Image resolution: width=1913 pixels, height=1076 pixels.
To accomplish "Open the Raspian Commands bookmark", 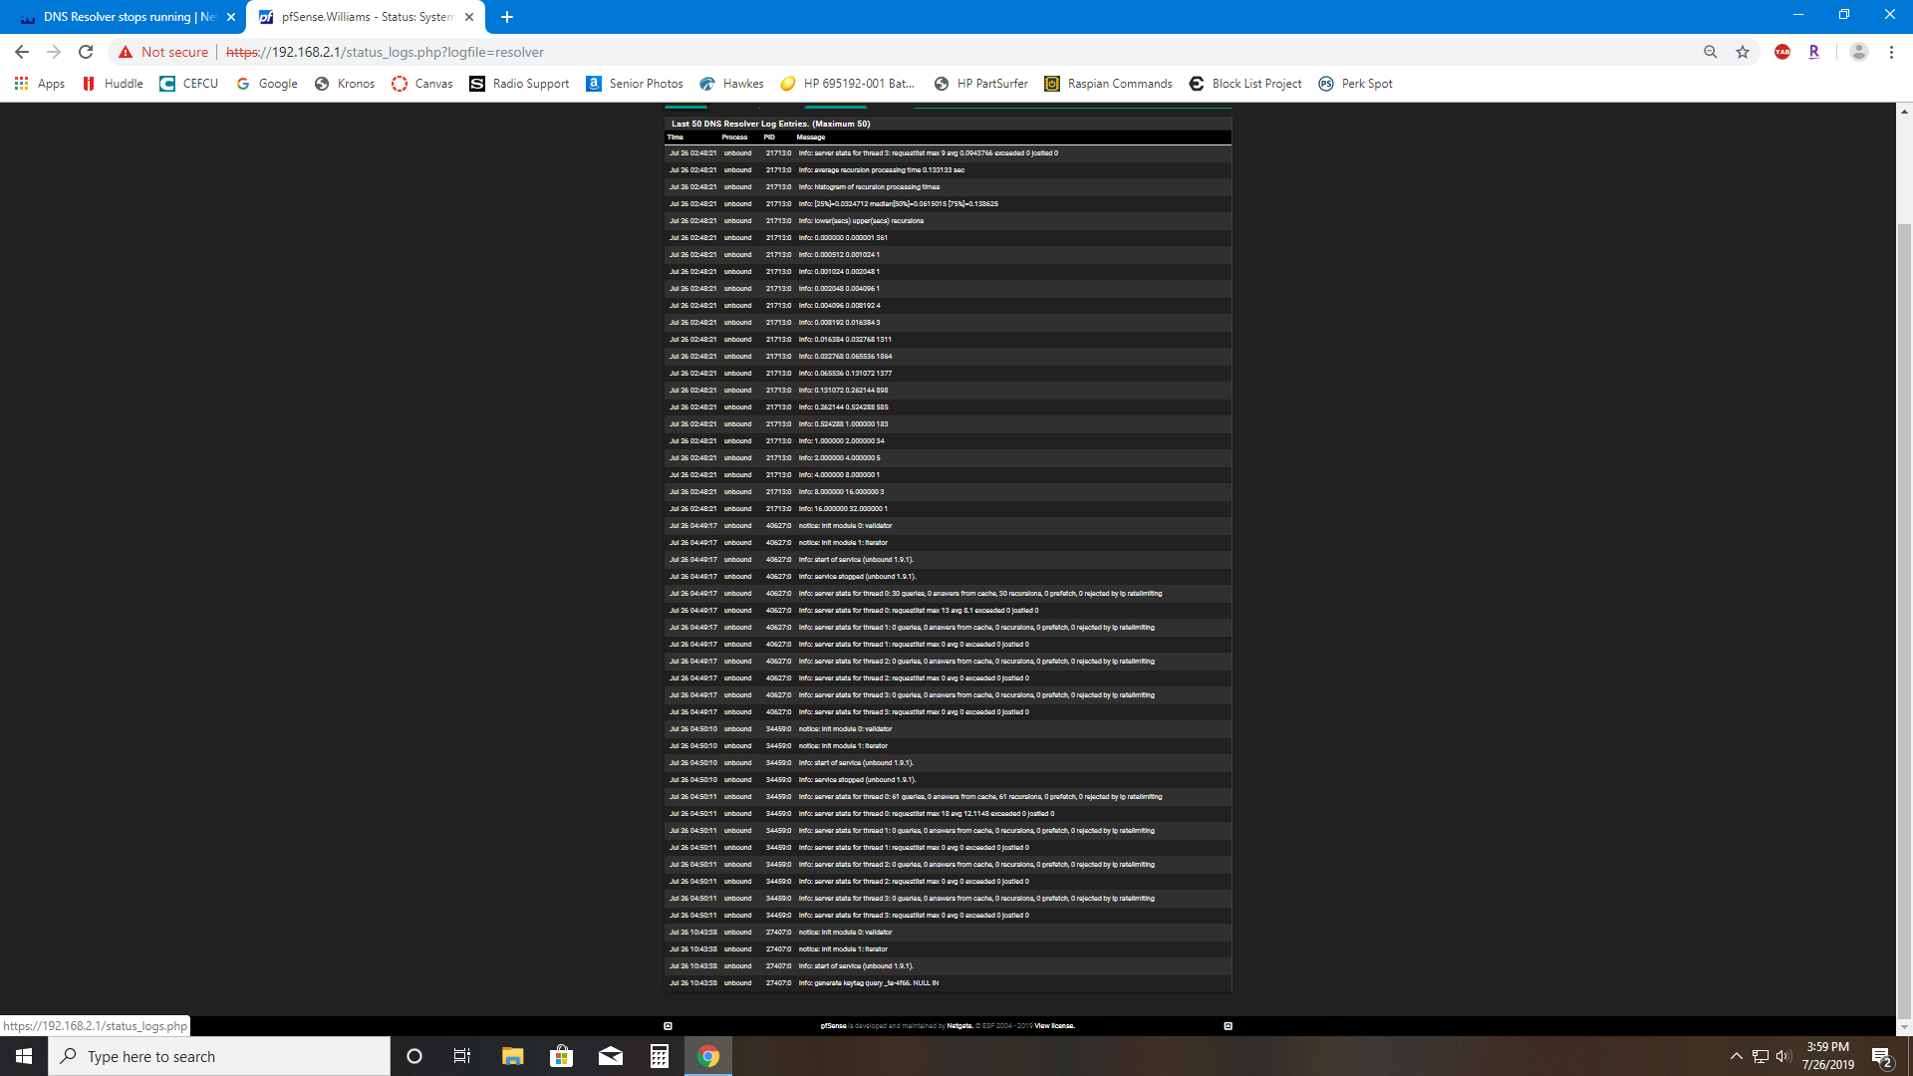I will pyautogui.click(x=1108, y=84).
